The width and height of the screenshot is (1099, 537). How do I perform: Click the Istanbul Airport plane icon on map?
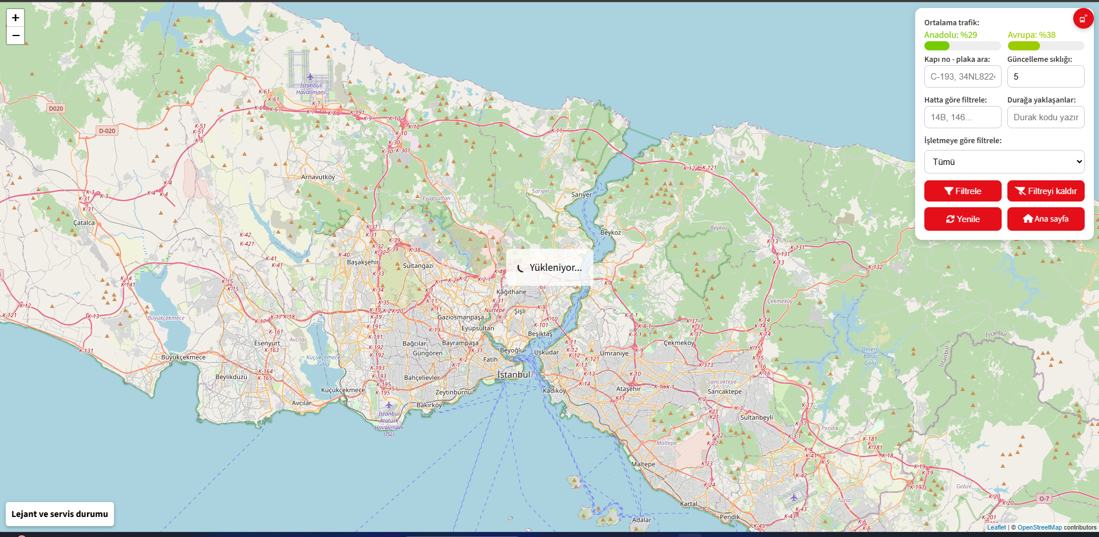click(x=310, y=77)
